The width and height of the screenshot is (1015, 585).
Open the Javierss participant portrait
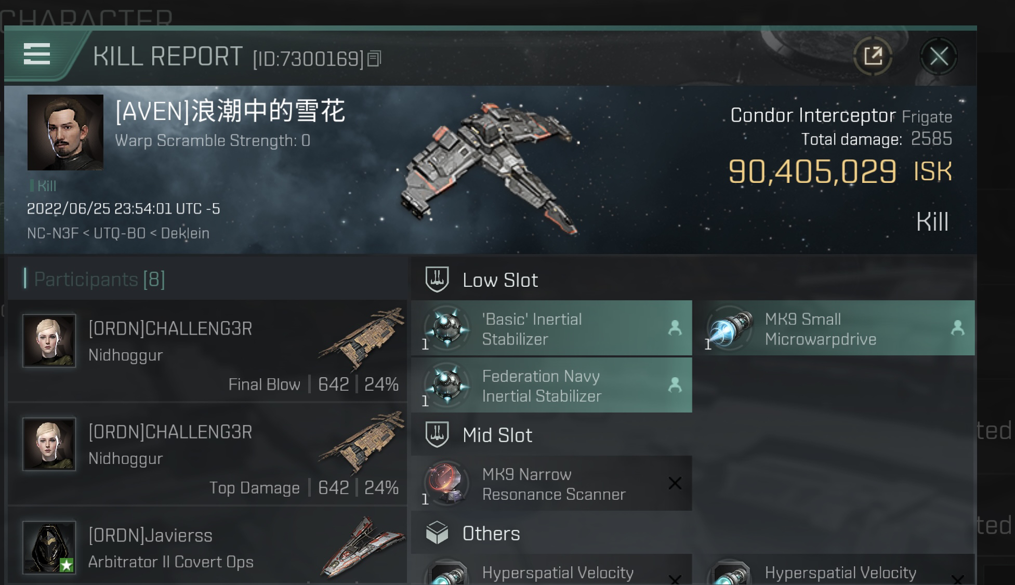coord(49,547)
